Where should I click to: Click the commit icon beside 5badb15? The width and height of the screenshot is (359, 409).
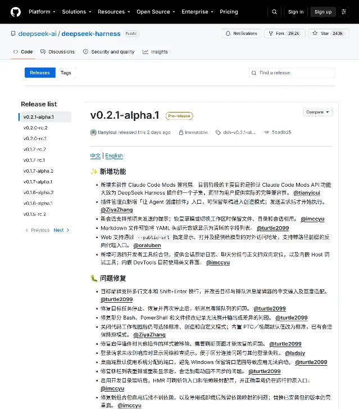click(x=266, y=132)
